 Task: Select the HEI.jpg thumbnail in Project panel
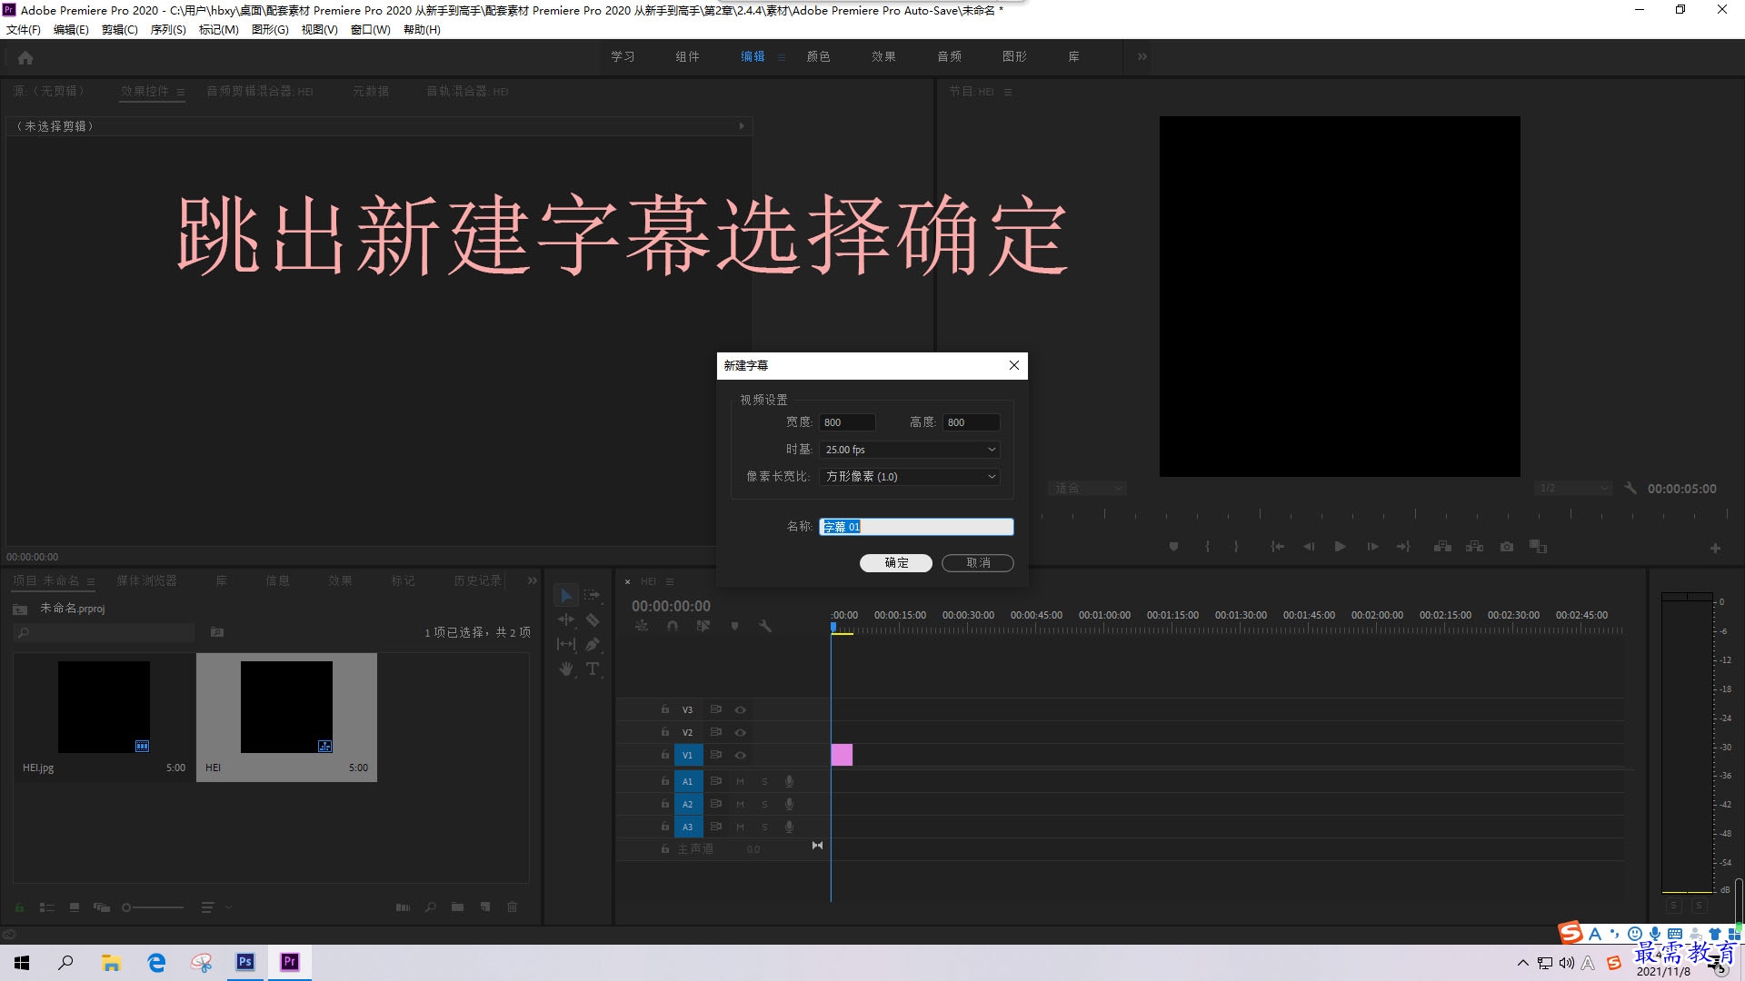tap(104, 707)
